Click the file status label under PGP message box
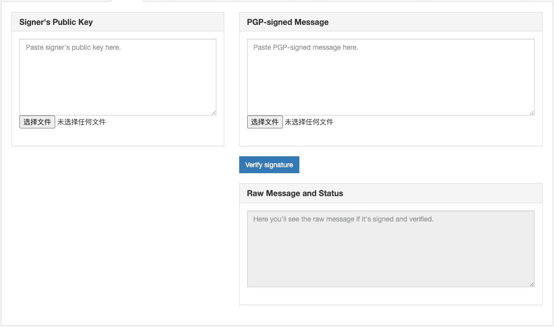 309,122
